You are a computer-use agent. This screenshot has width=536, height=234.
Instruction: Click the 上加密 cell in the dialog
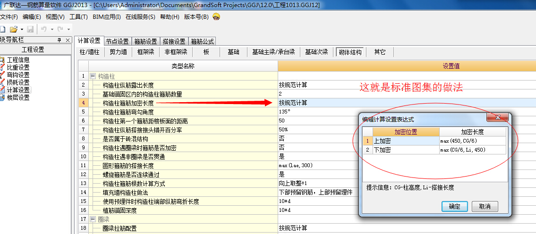[406, 141]
